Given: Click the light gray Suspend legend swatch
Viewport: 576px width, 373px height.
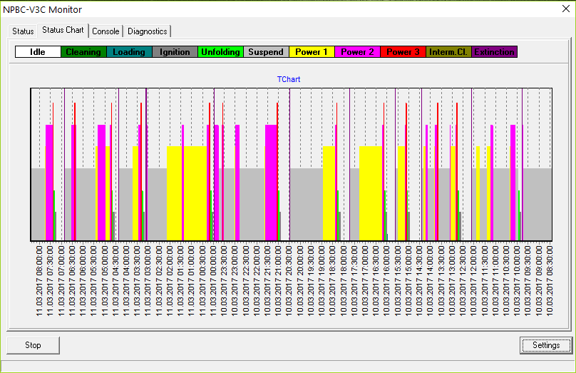Looking at the screenshot, I should click(266, 52).
